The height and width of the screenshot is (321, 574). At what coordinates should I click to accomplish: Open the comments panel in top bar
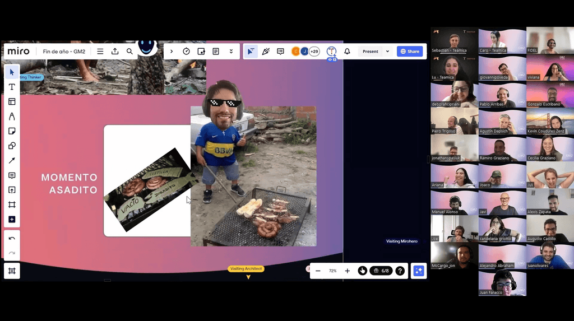[280, 51]
